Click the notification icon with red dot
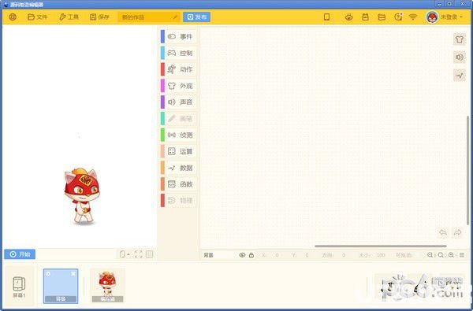This screenshot has height=311, width=473. tap(398, 17)
